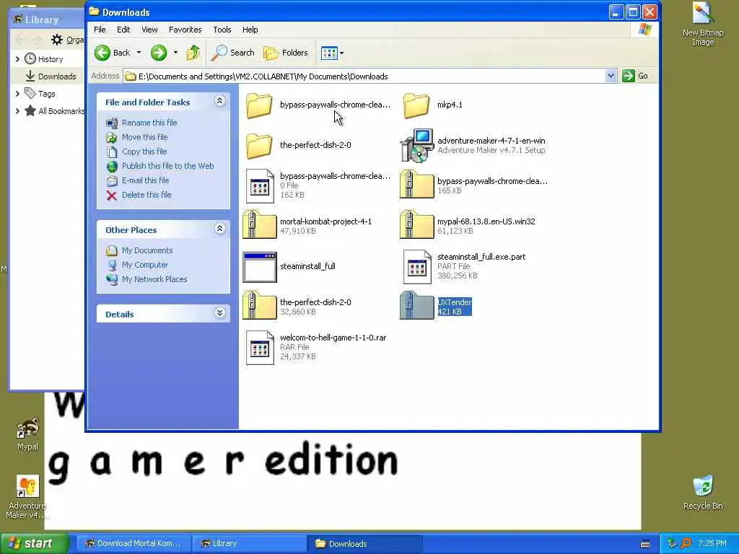739x554 pixels.
Task: Select the steaminstall_full application icon
Action: click(x=260, y=267)
